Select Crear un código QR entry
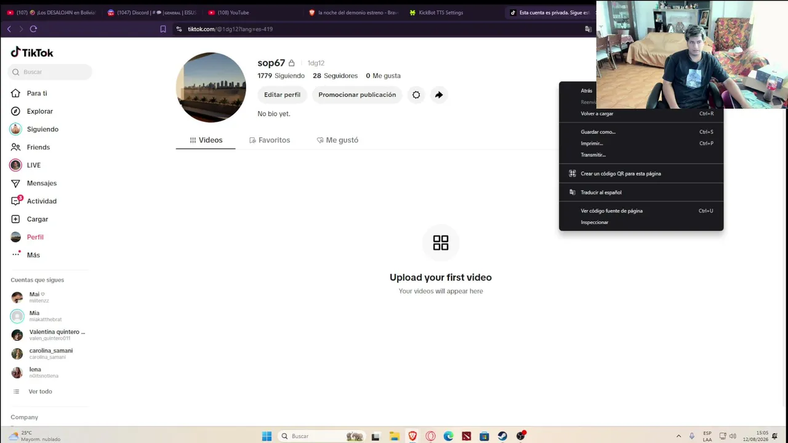 pos(641,174)
